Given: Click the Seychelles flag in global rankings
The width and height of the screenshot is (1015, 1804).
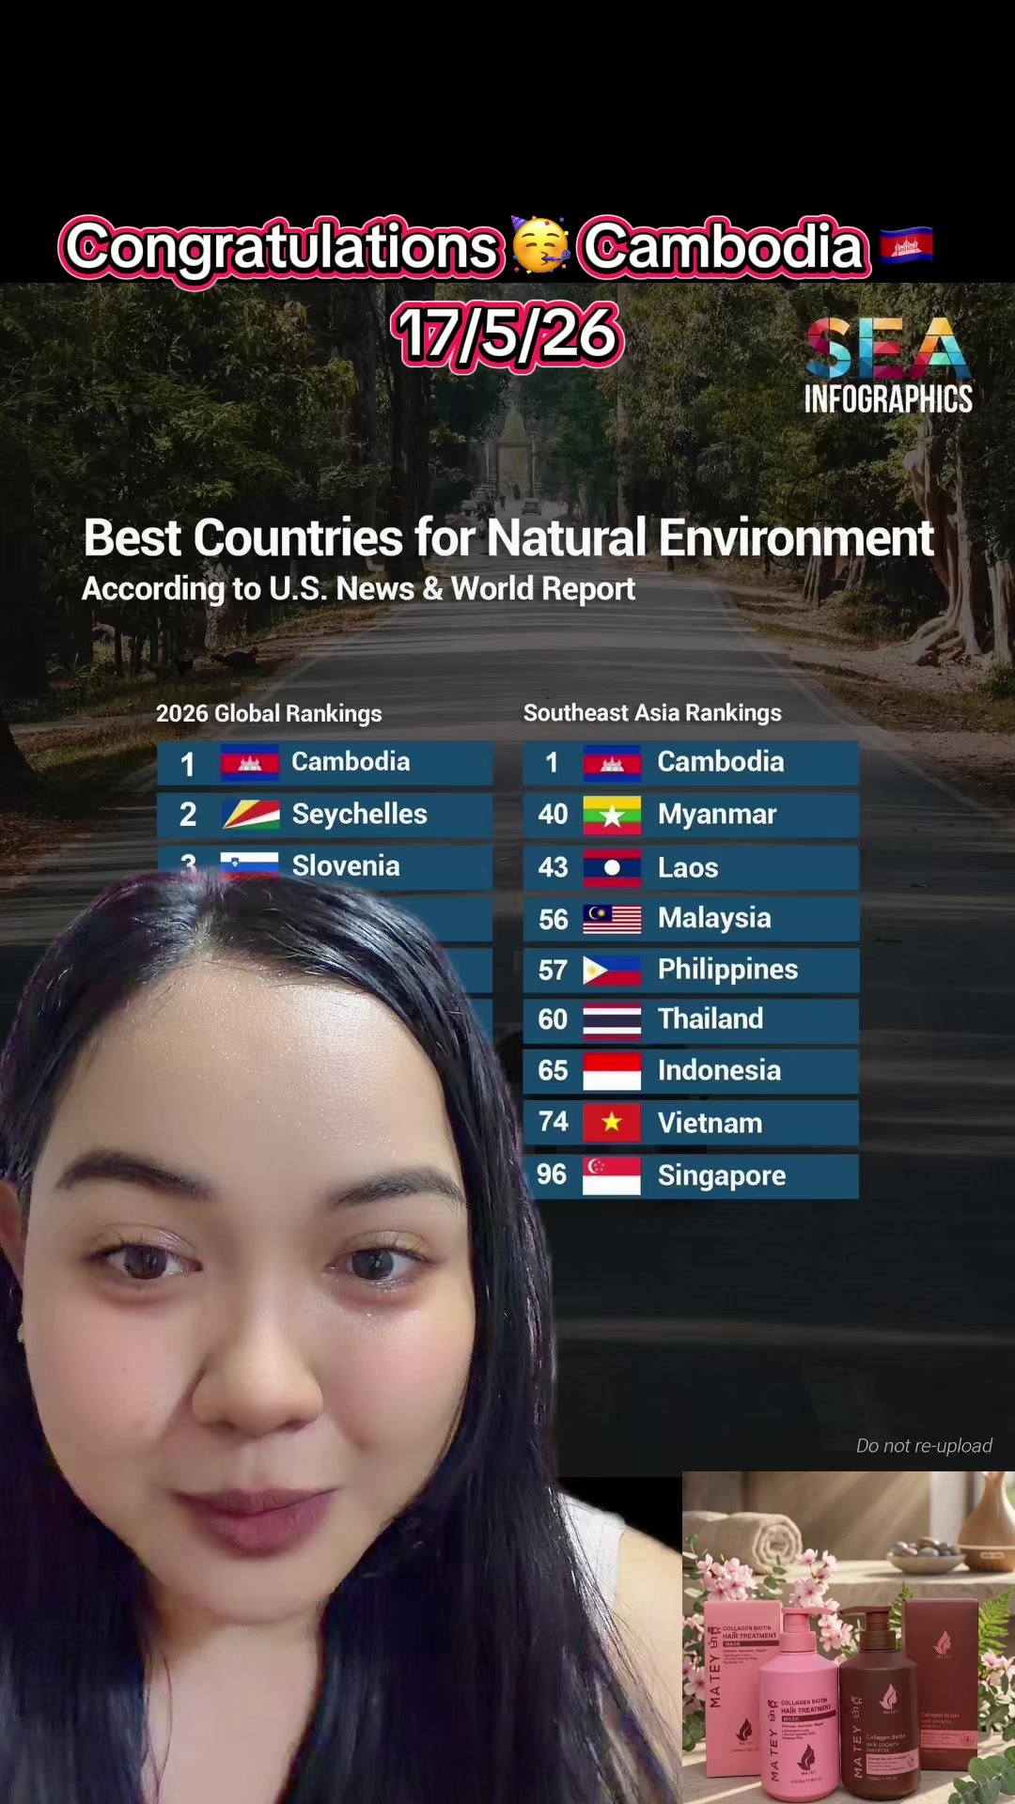Looking at the screenshot, I should coord(250,814).
